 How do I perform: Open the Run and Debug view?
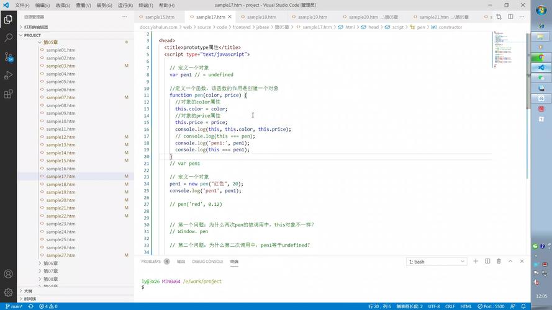[8, 75]
